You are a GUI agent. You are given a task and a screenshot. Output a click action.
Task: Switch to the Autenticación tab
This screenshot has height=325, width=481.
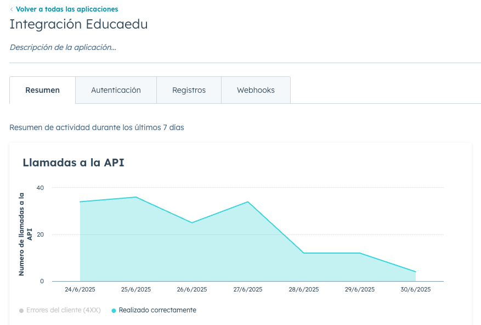[116, 90]
